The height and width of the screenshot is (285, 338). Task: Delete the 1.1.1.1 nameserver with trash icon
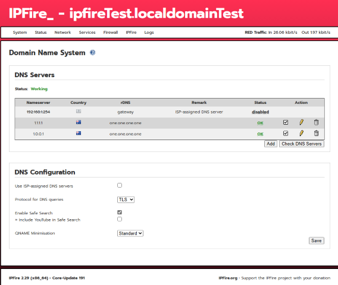[x=316, y=122]
